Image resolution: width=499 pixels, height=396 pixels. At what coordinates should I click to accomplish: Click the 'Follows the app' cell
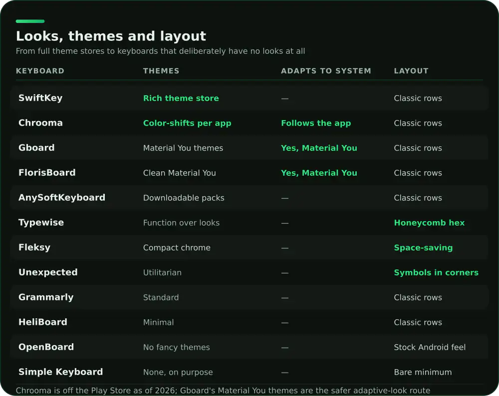click(316, 123)
